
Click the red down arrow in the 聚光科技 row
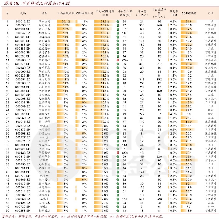118,60
